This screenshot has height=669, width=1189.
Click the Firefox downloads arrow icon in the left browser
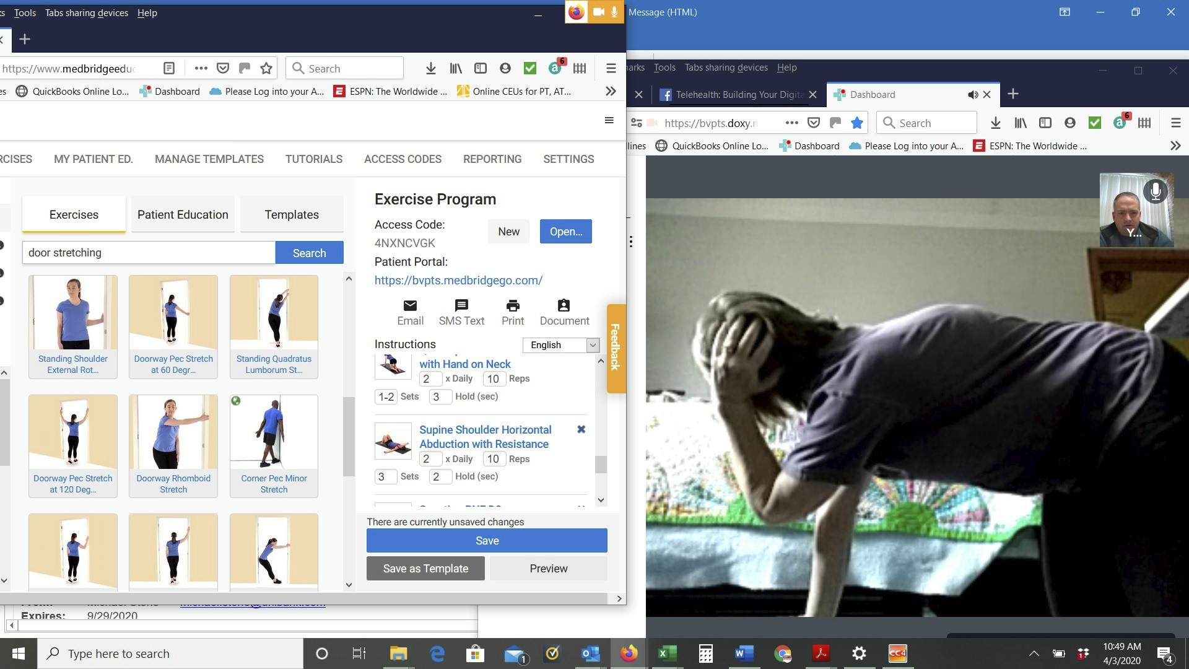pos(430,69)
